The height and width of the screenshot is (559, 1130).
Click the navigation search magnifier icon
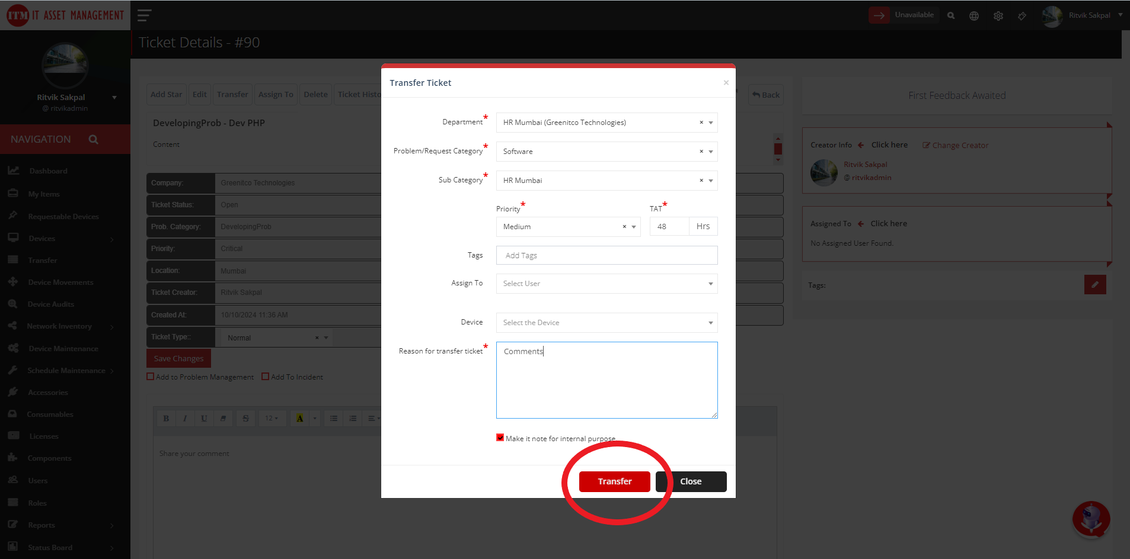point(94,139)
